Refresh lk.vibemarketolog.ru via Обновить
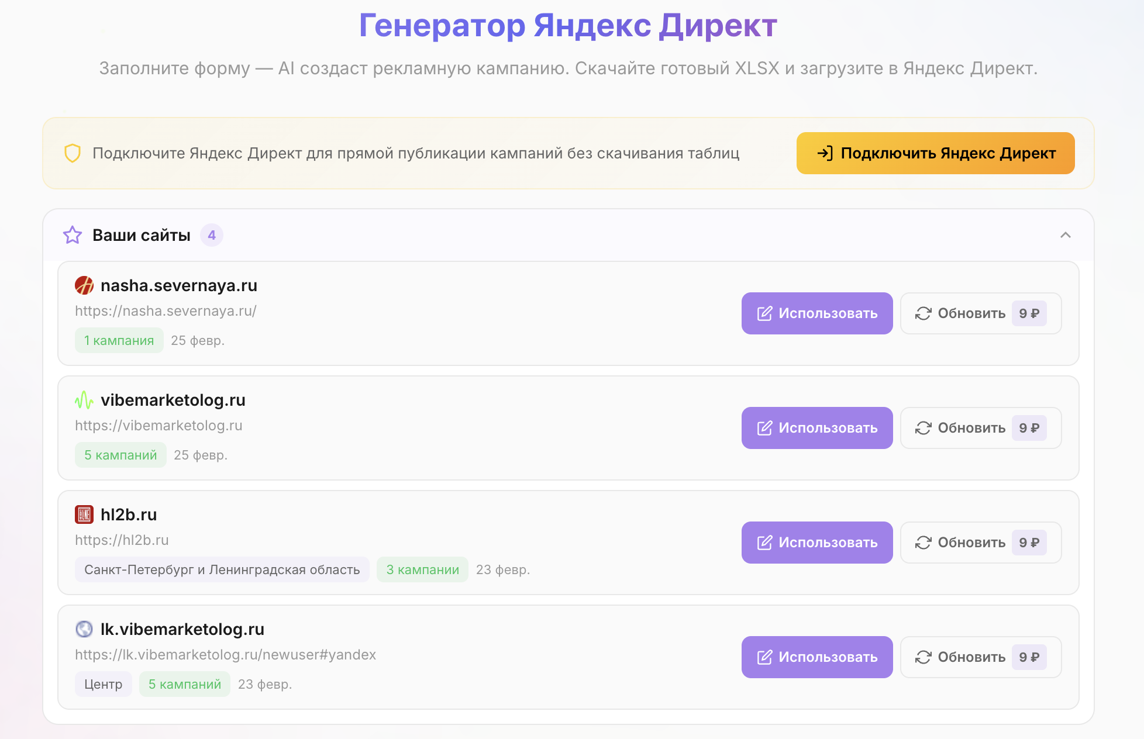Screen dimensions: 1144x739 tap(981, 657)
